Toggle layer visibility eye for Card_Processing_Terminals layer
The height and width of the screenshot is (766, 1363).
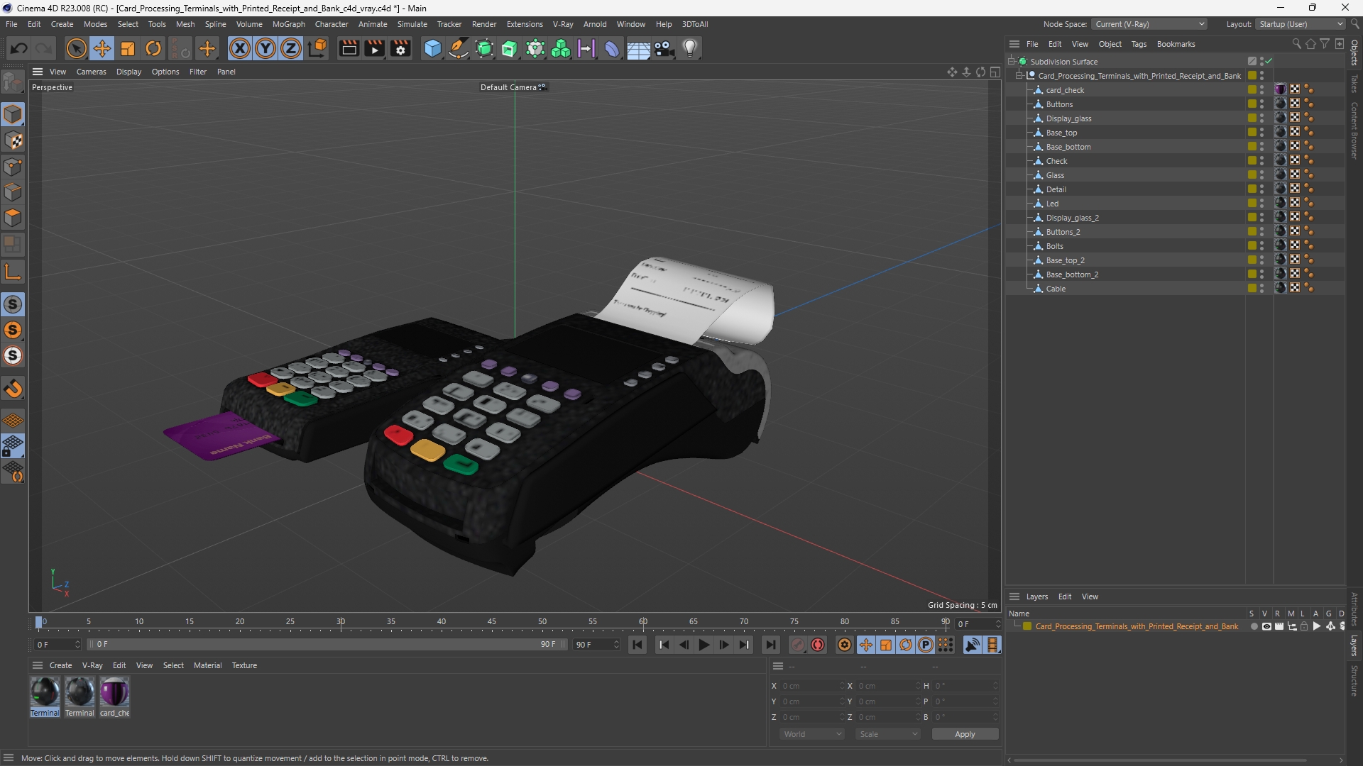click(1266, 626)
